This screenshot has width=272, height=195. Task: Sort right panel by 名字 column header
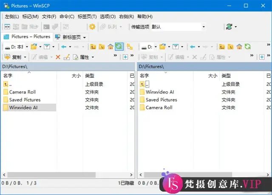166,75
